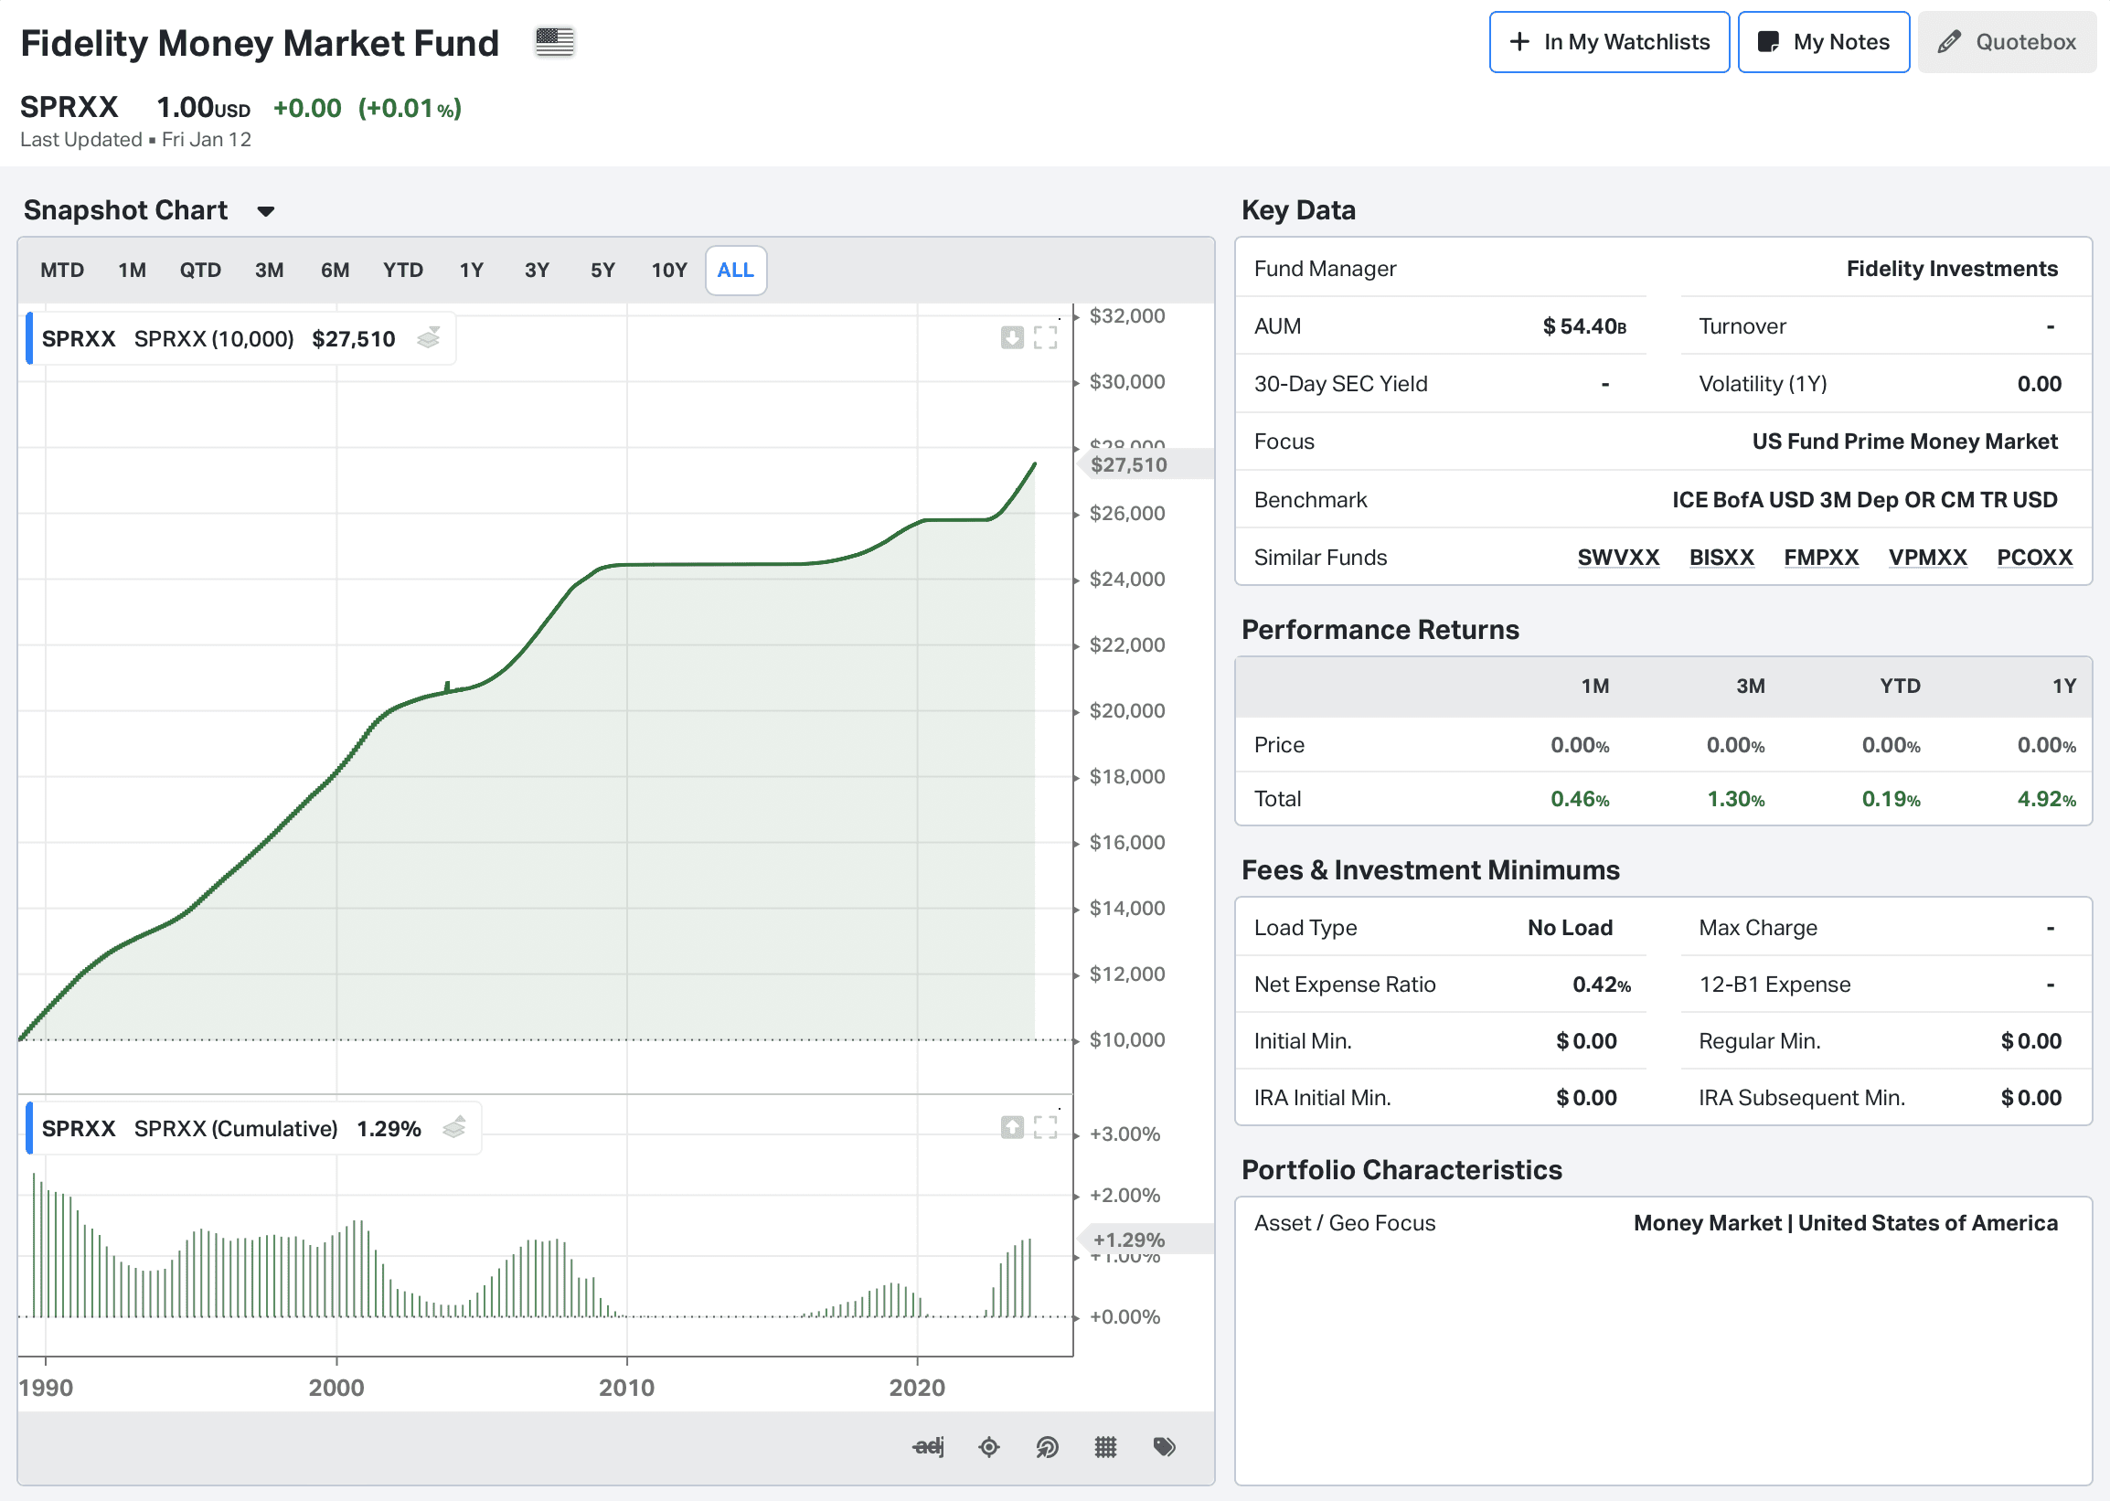Click the crosshair target icon

click(x=988, y=1446)
